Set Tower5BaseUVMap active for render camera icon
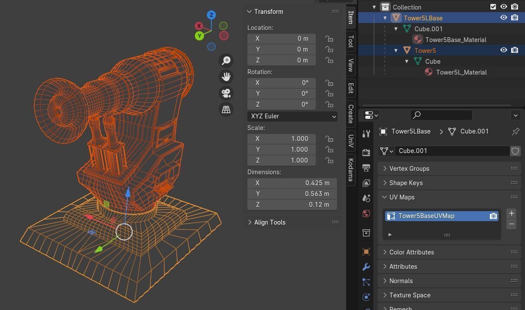The width and height of the screenshot is (525, 310). [x=493, y=216]
